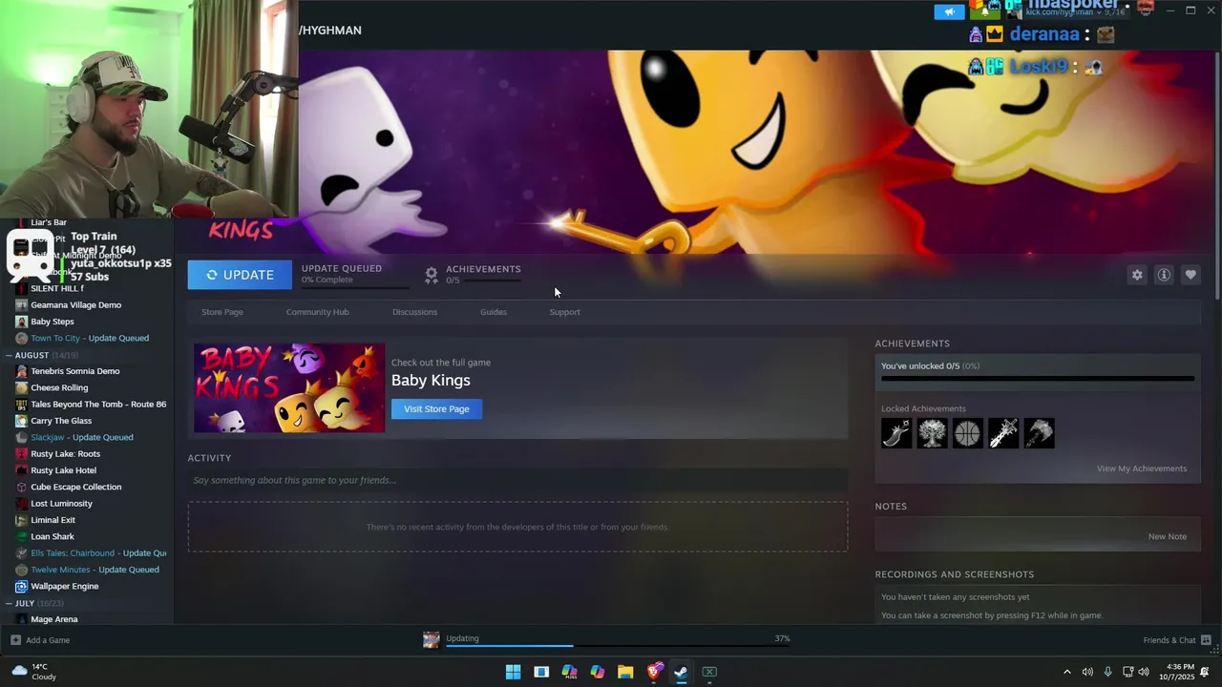Show hidden system tray icons chevron
This screenshot has width=1222, height=687.
point(1067,672)
